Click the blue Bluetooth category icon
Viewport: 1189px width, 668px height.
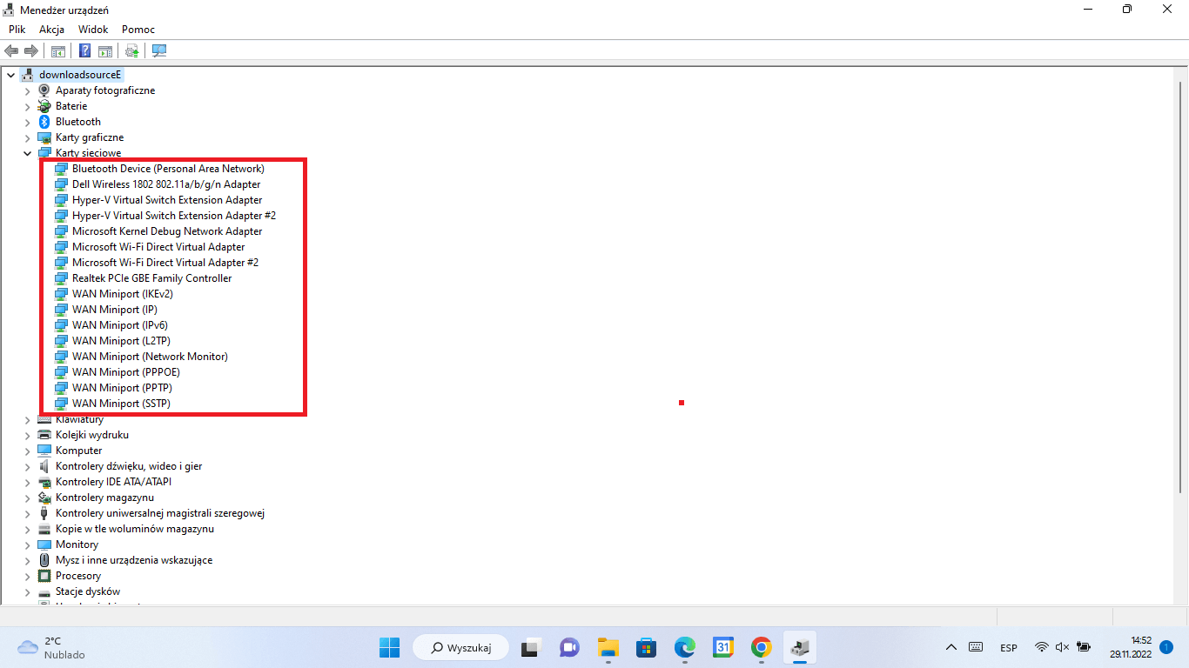click(x=45, y=122)
